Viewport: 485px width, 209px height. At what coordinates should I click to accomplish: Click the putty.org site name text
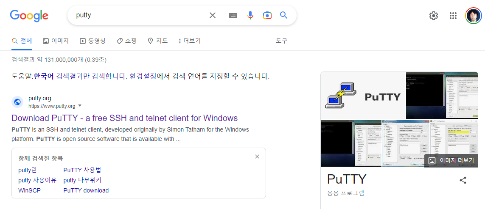(40, 99)
